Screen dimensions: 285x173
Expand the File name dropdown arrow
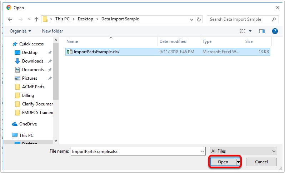(202, 151)
